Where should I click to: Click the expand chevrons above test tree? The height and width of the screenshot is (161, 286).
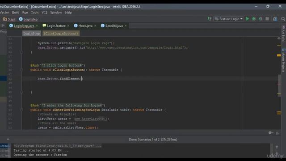8,139
